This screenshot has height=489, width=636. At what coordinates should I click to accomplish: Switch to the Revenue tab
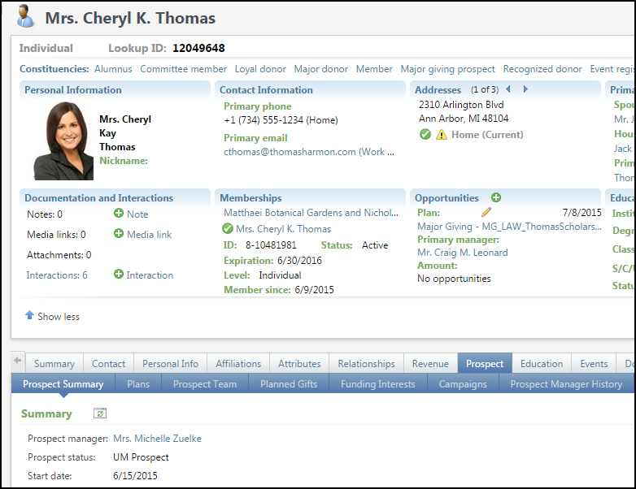point(430,363)
